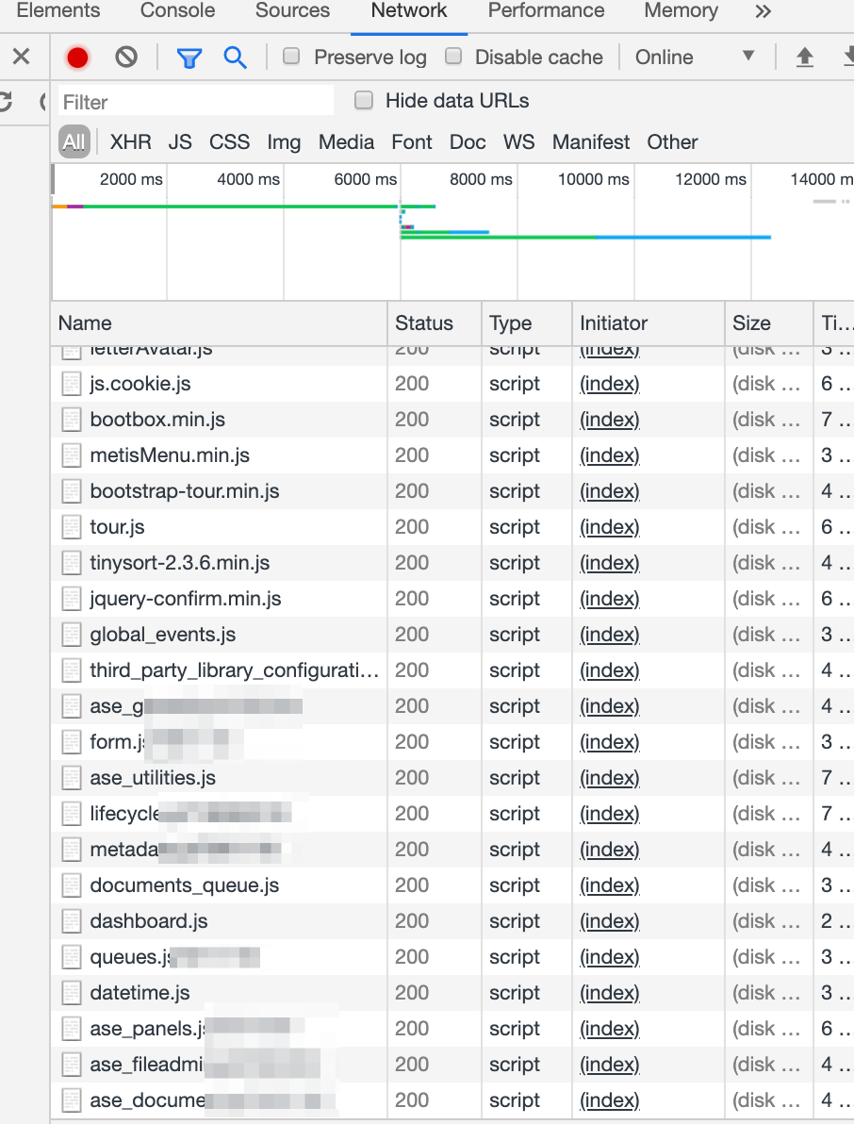Click the file icon beside dashboard.js
The image size is (854, 1124).
[72, 921]
